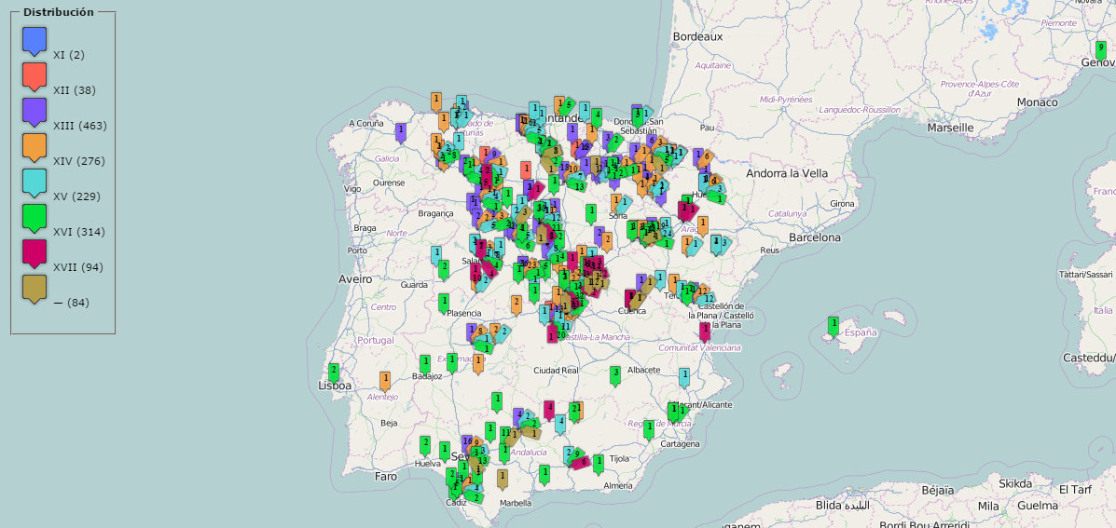Select the green marker on Mallorca island
This screenshot has height=528, width=1116.
834,325
